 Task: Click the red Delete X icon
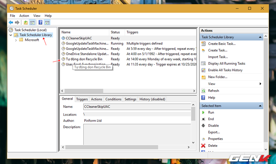coord(203,146)
